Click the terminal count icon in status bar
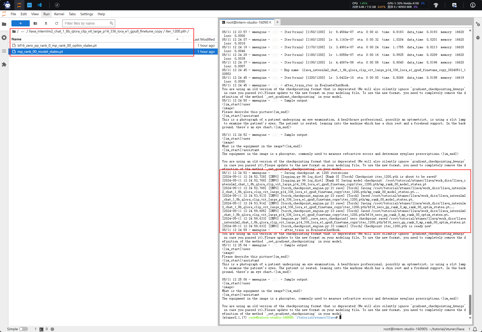The width and height of the screenshot is (482, 332). tap(41, 329)
